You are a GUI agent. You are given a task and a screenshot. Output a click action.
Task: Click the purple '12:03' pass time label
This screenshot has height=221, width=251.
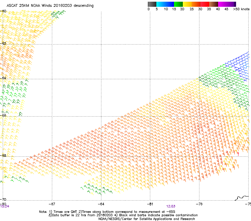171,206
